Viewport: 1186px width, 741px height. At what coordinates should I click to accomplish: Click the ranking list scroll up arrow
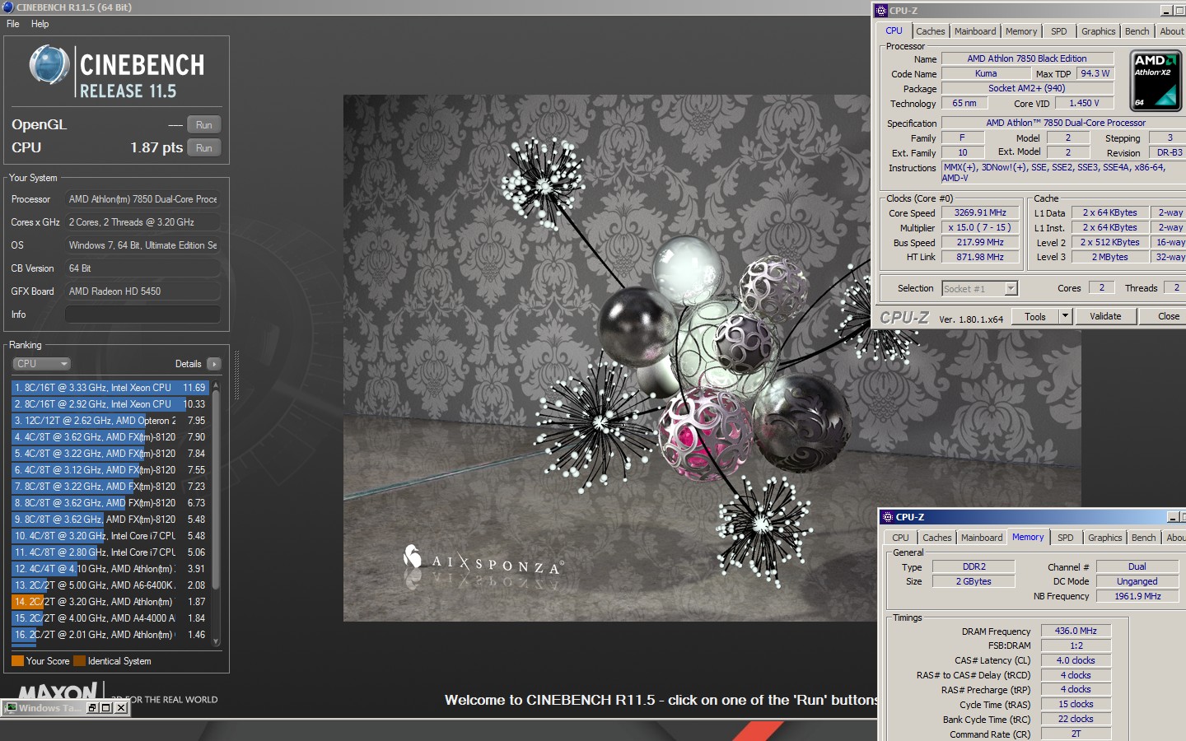pos(216,384)
